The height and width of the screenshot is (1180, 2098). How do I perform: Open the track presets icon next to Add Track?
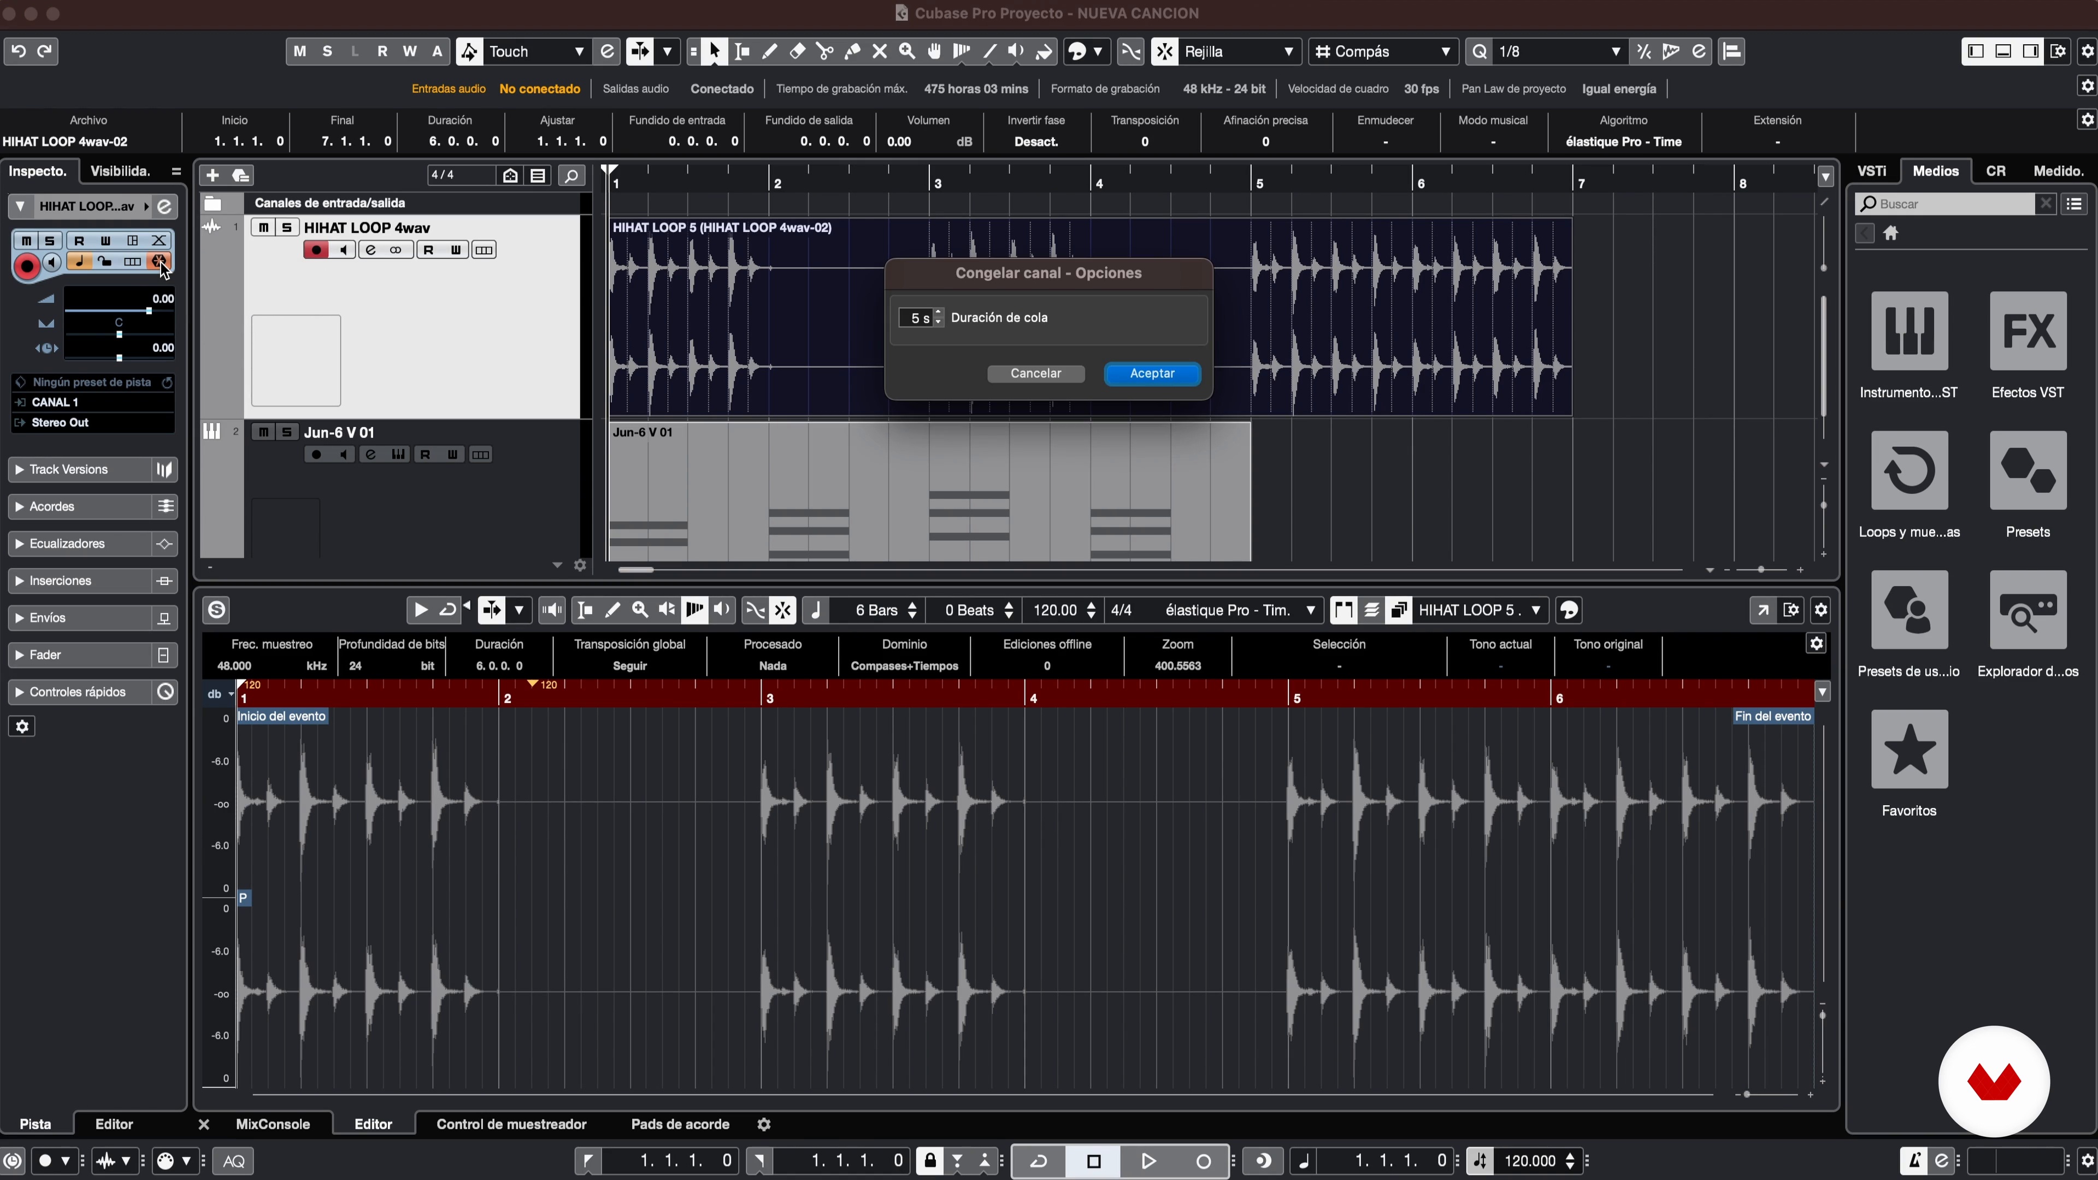tap(241, 175)
